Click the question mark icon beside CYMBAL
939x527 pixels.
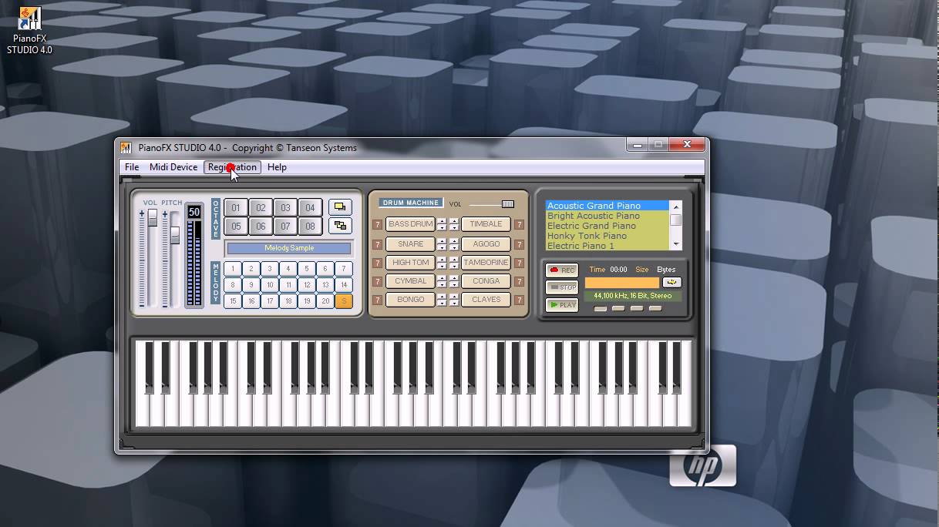[378, 282]
